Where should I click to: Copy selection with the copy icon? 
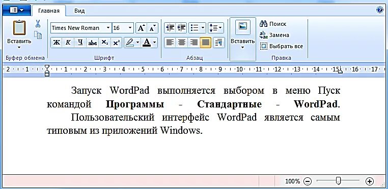point(38,35)
